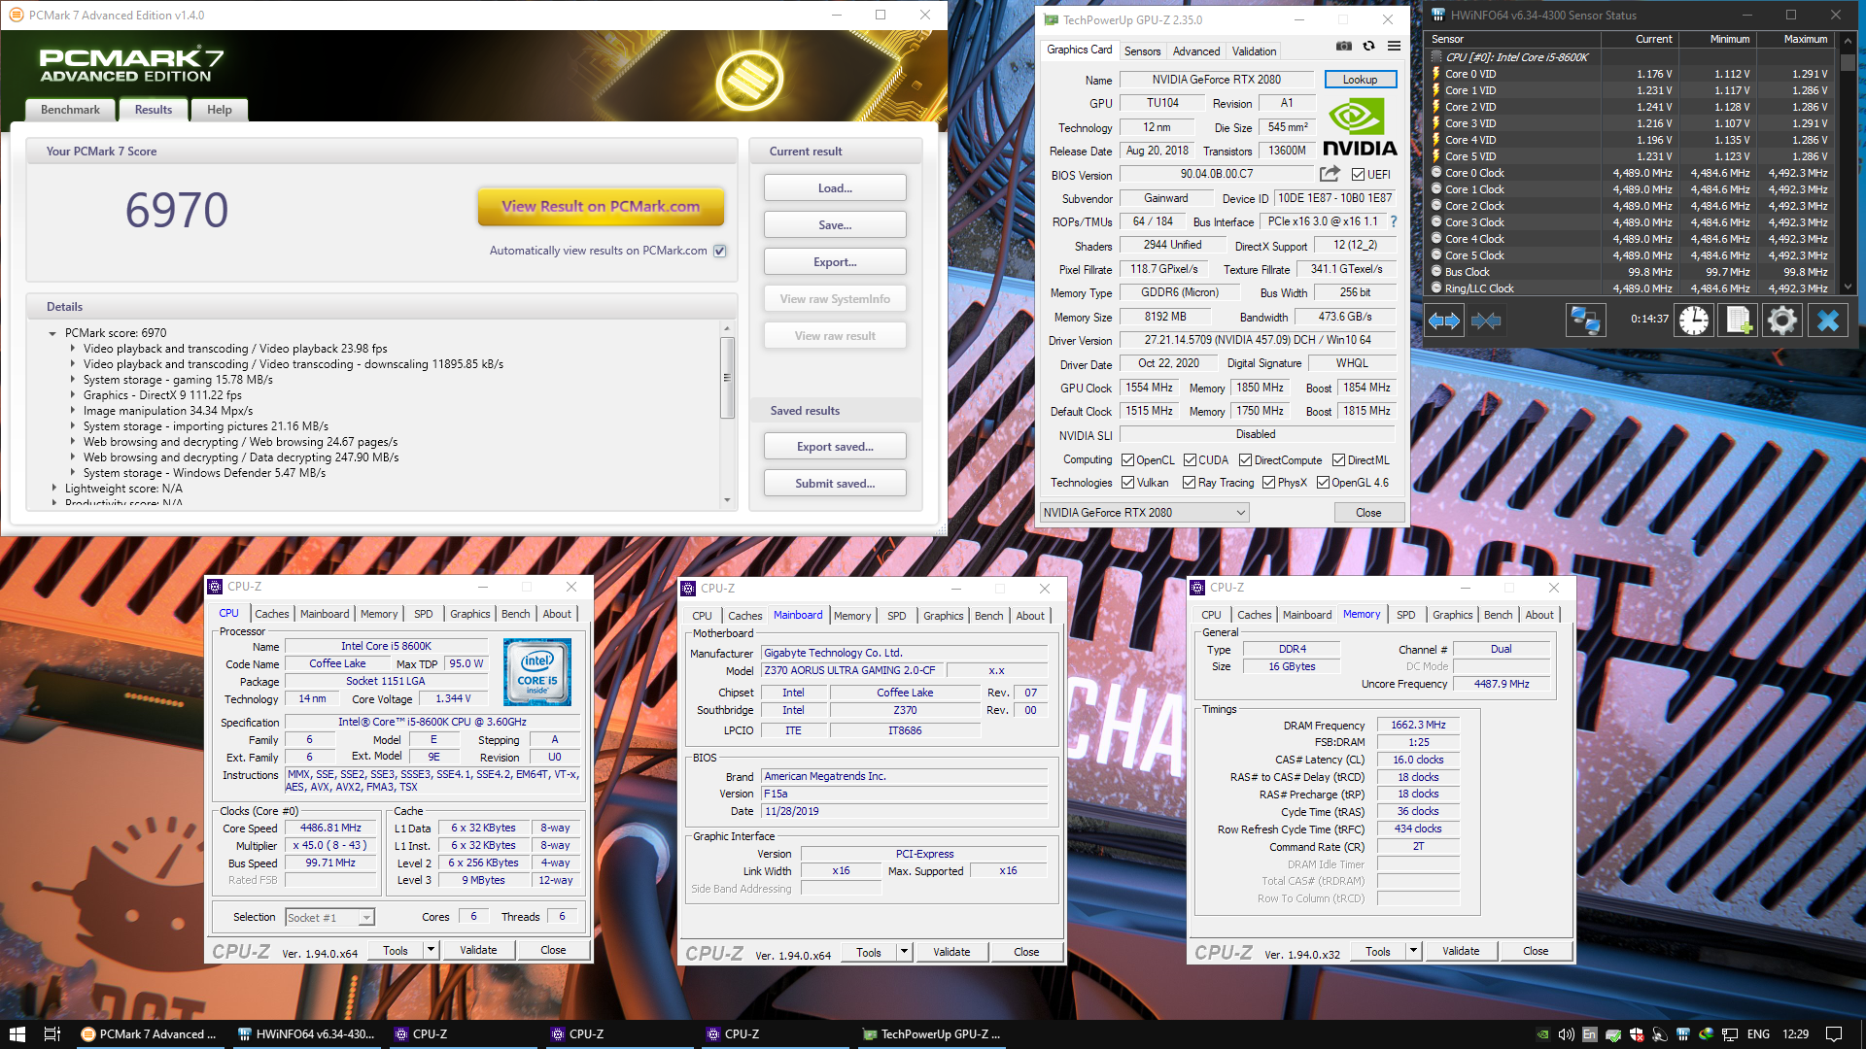Open PCMark Benchmark tab

[x=70, y=110]
